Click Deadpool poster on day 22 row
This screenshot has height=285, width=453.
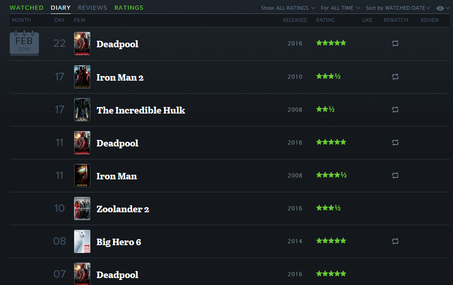82,44
